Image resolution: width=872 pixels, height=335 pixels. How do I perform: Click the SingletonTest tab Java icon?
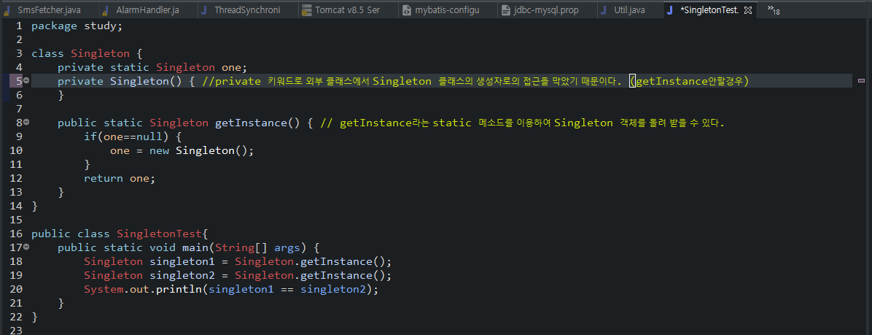(x=669, y=10)
